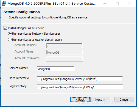Screen dimensions: 137x107
Task: Click the Log Directory path field
Action: [80, 87]
